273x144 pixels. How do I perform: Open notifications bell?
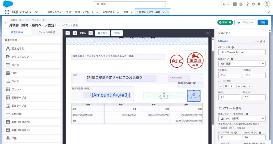[259, 4]
